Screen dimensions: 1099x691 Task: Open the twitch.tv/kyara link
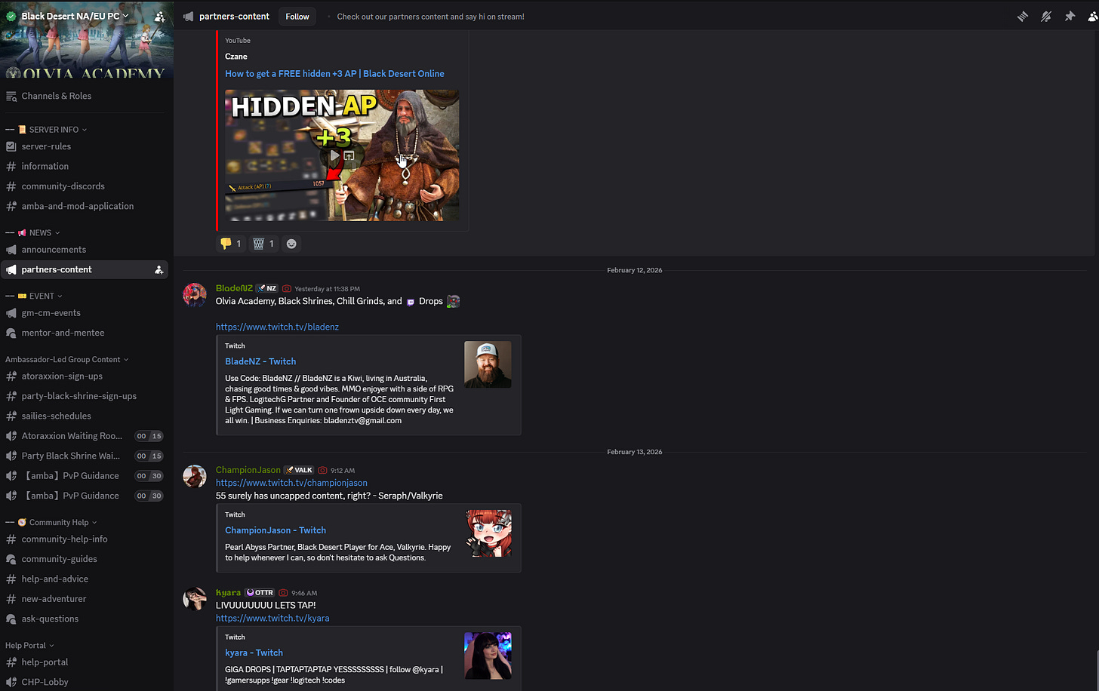pos(272,618)
